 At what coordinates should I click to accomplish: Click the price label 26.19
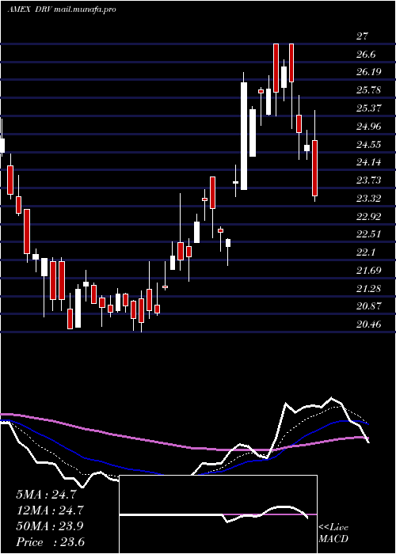(x=368, y=72)
